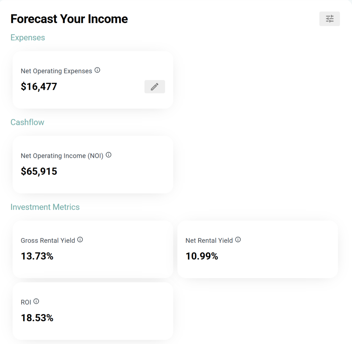
Task: Click the Net Rental Yield label
Action: [209, 240]
